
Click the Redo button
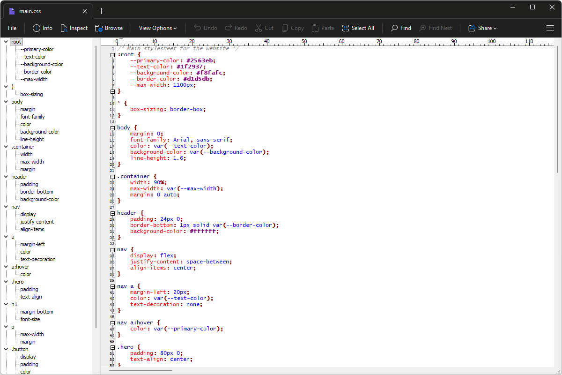(x=236, y=28)
